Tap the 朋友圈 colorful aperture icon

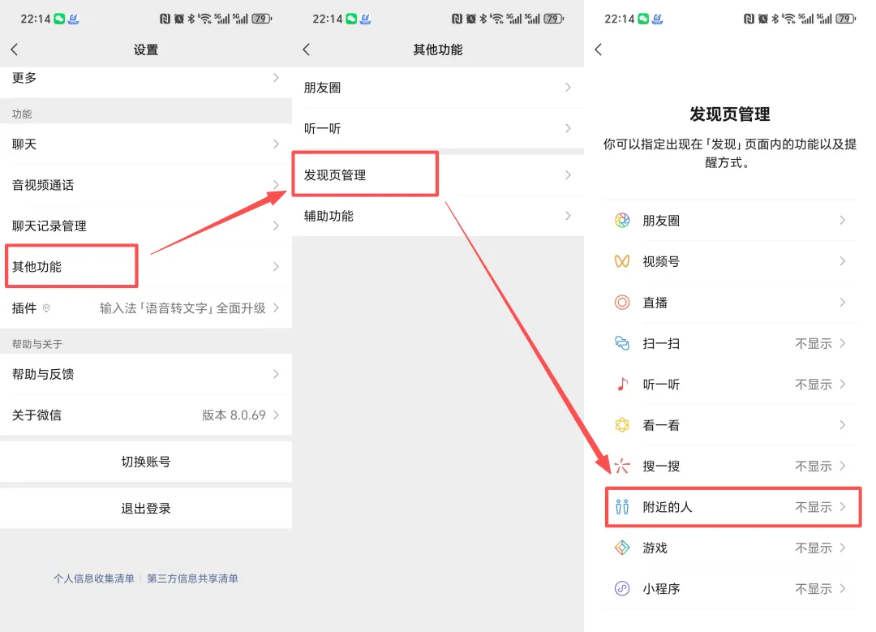pos(622,220)
